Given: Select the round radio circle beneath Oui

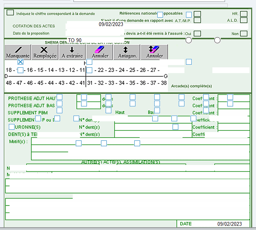Looking at the screenshot, I should (x=189, y=40).
